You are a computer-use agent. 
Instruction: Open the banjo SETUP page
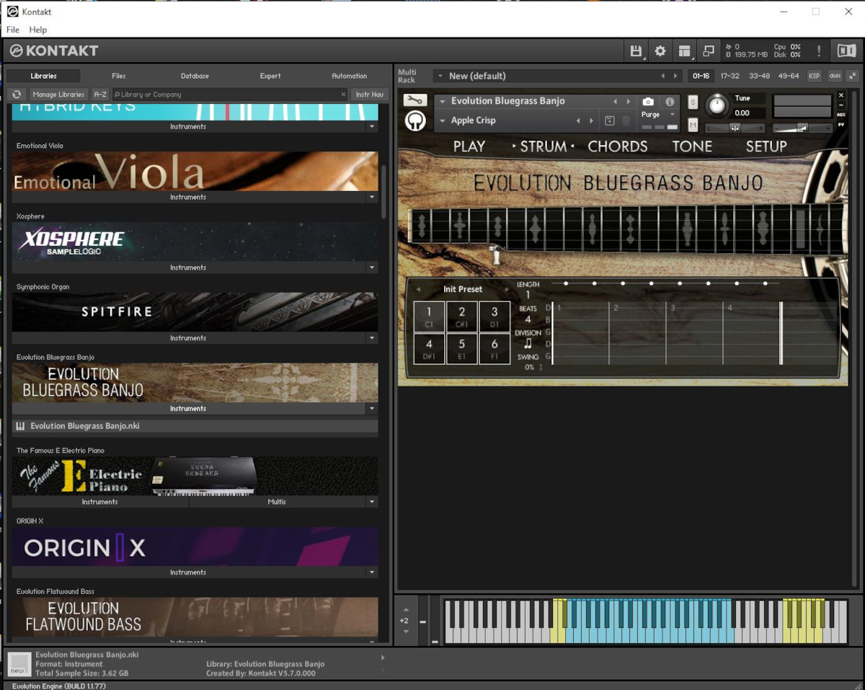766,146
